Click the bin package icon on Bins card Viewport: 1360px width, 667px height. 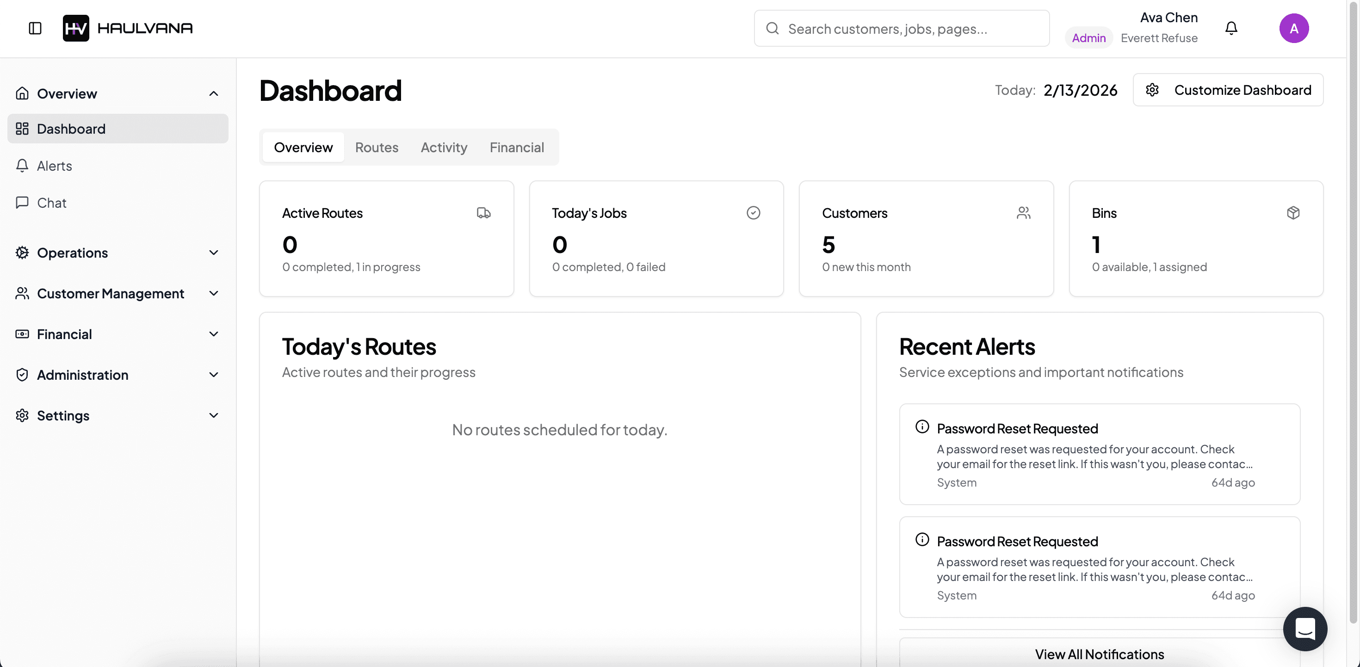(x=1293, y=213)
